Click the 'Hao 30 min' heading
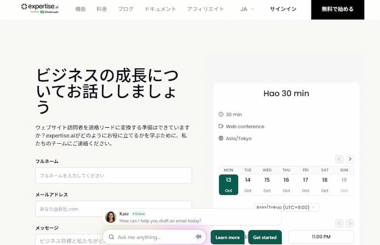 (x=286, y=93)
